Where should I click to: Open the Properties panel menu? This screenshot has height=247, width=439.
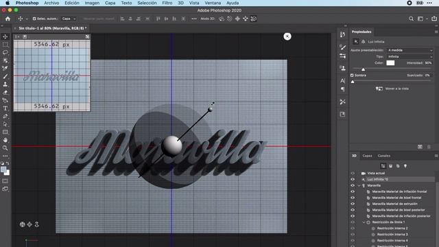tap(436, 32)
